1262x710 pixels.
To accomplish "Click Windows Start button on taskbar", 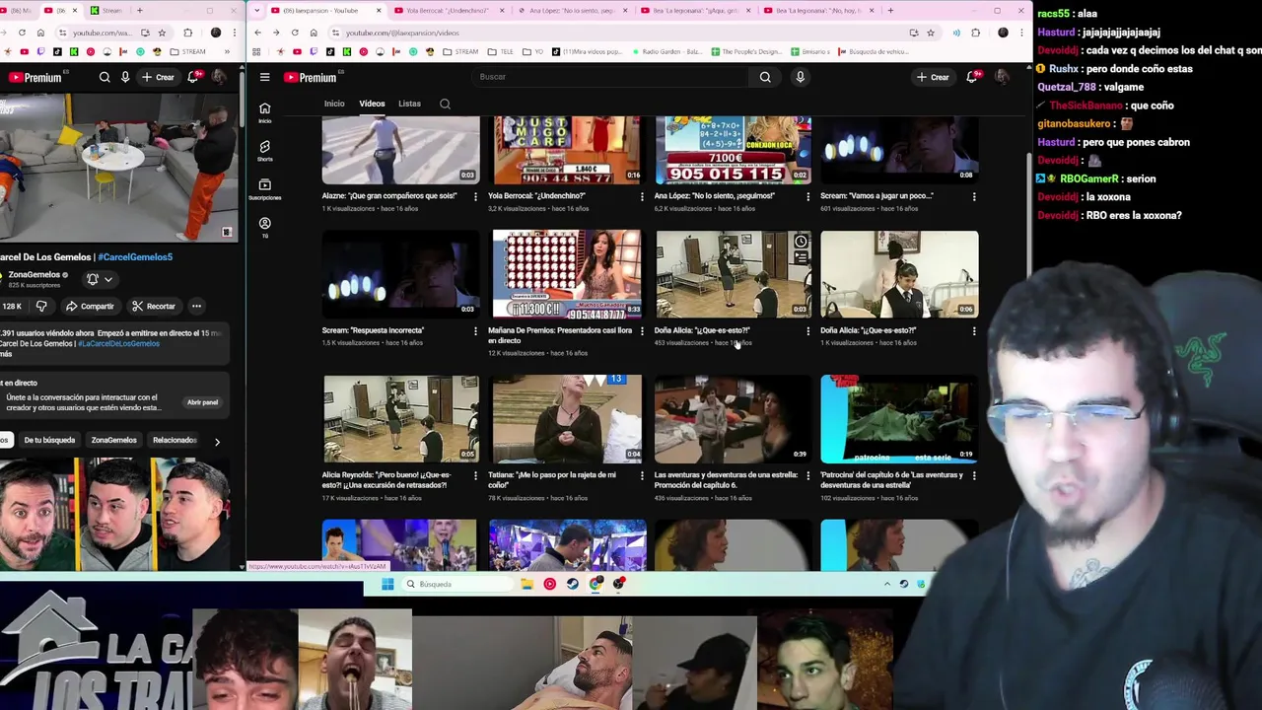I will point(387,584).
